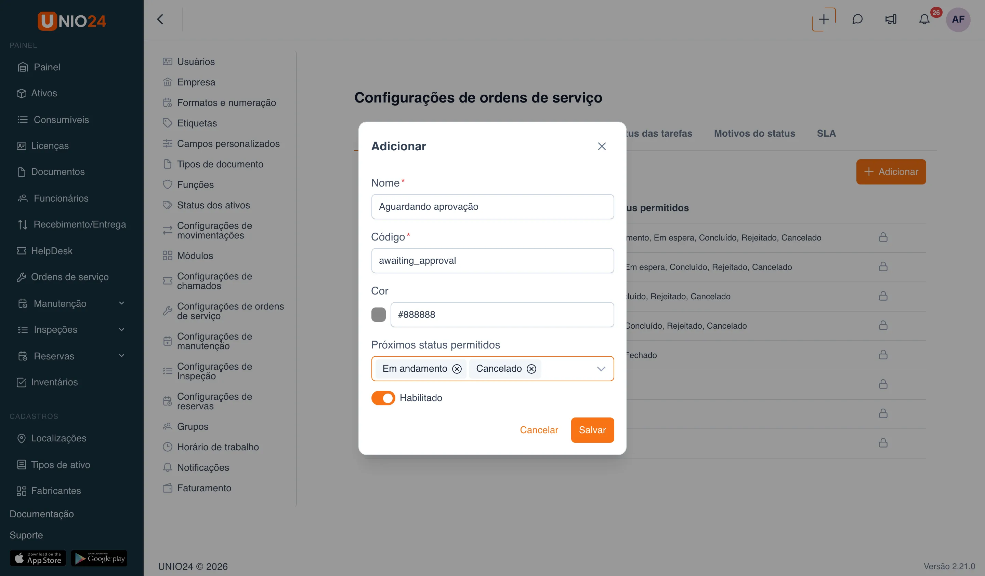
Task: Click the Nome input field
Action: pos(492,207)
